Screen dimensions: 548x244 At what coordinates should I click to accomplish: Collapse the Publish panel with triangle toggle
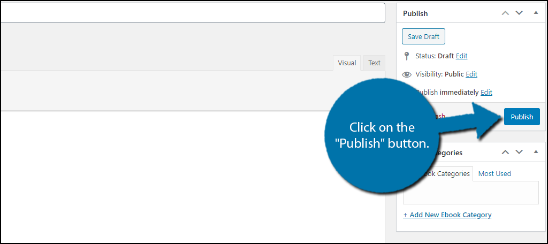pyautogui.click(x=536, y=13)
